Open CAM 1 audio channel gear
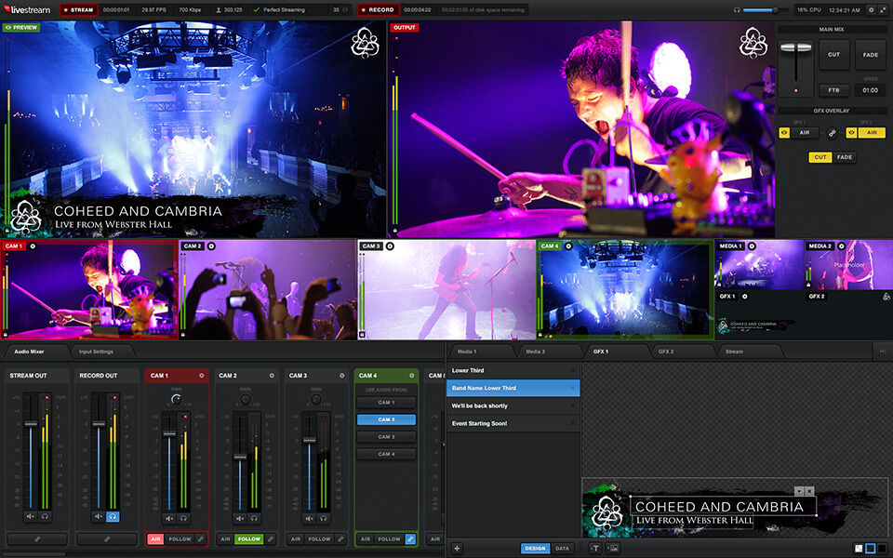This screenshot has height=558, width=893. [x=202, y=375]
